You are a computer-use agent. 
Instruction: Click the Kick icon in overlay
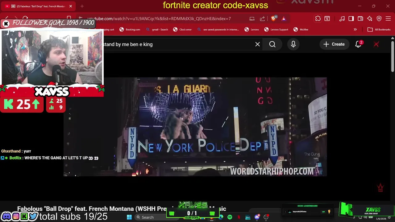(24, 216)
